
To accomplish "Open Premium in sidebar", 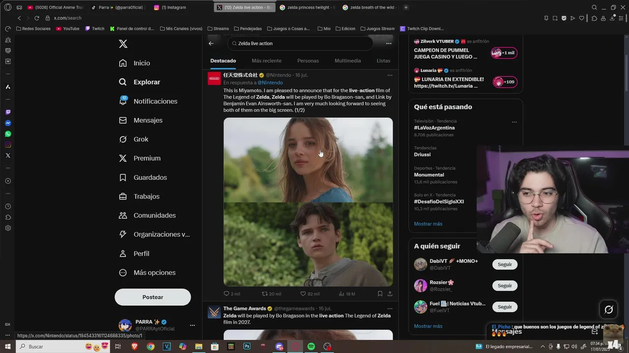I will coord(140,158).
